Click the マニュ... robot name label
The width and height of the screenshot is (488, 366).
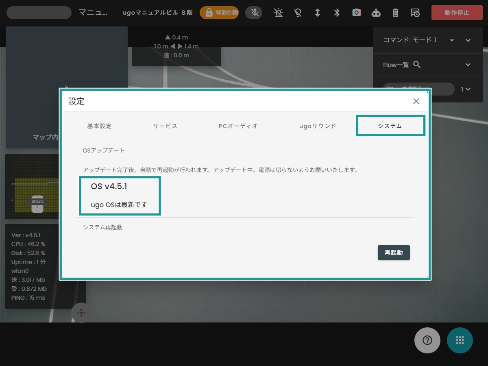93,13
